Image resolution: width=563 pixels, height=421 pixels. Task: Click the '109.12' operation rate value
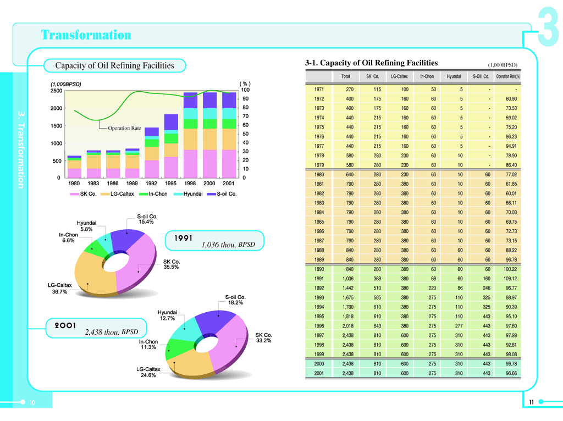coord(510,279)
